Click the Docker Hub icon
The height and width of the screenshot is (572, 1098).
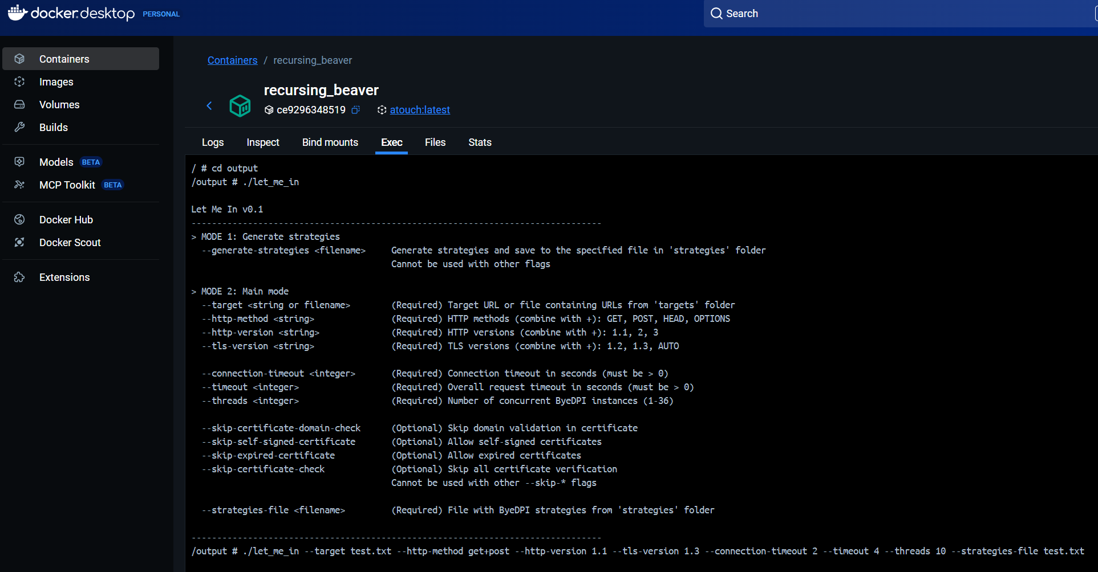tap(19, 219)
